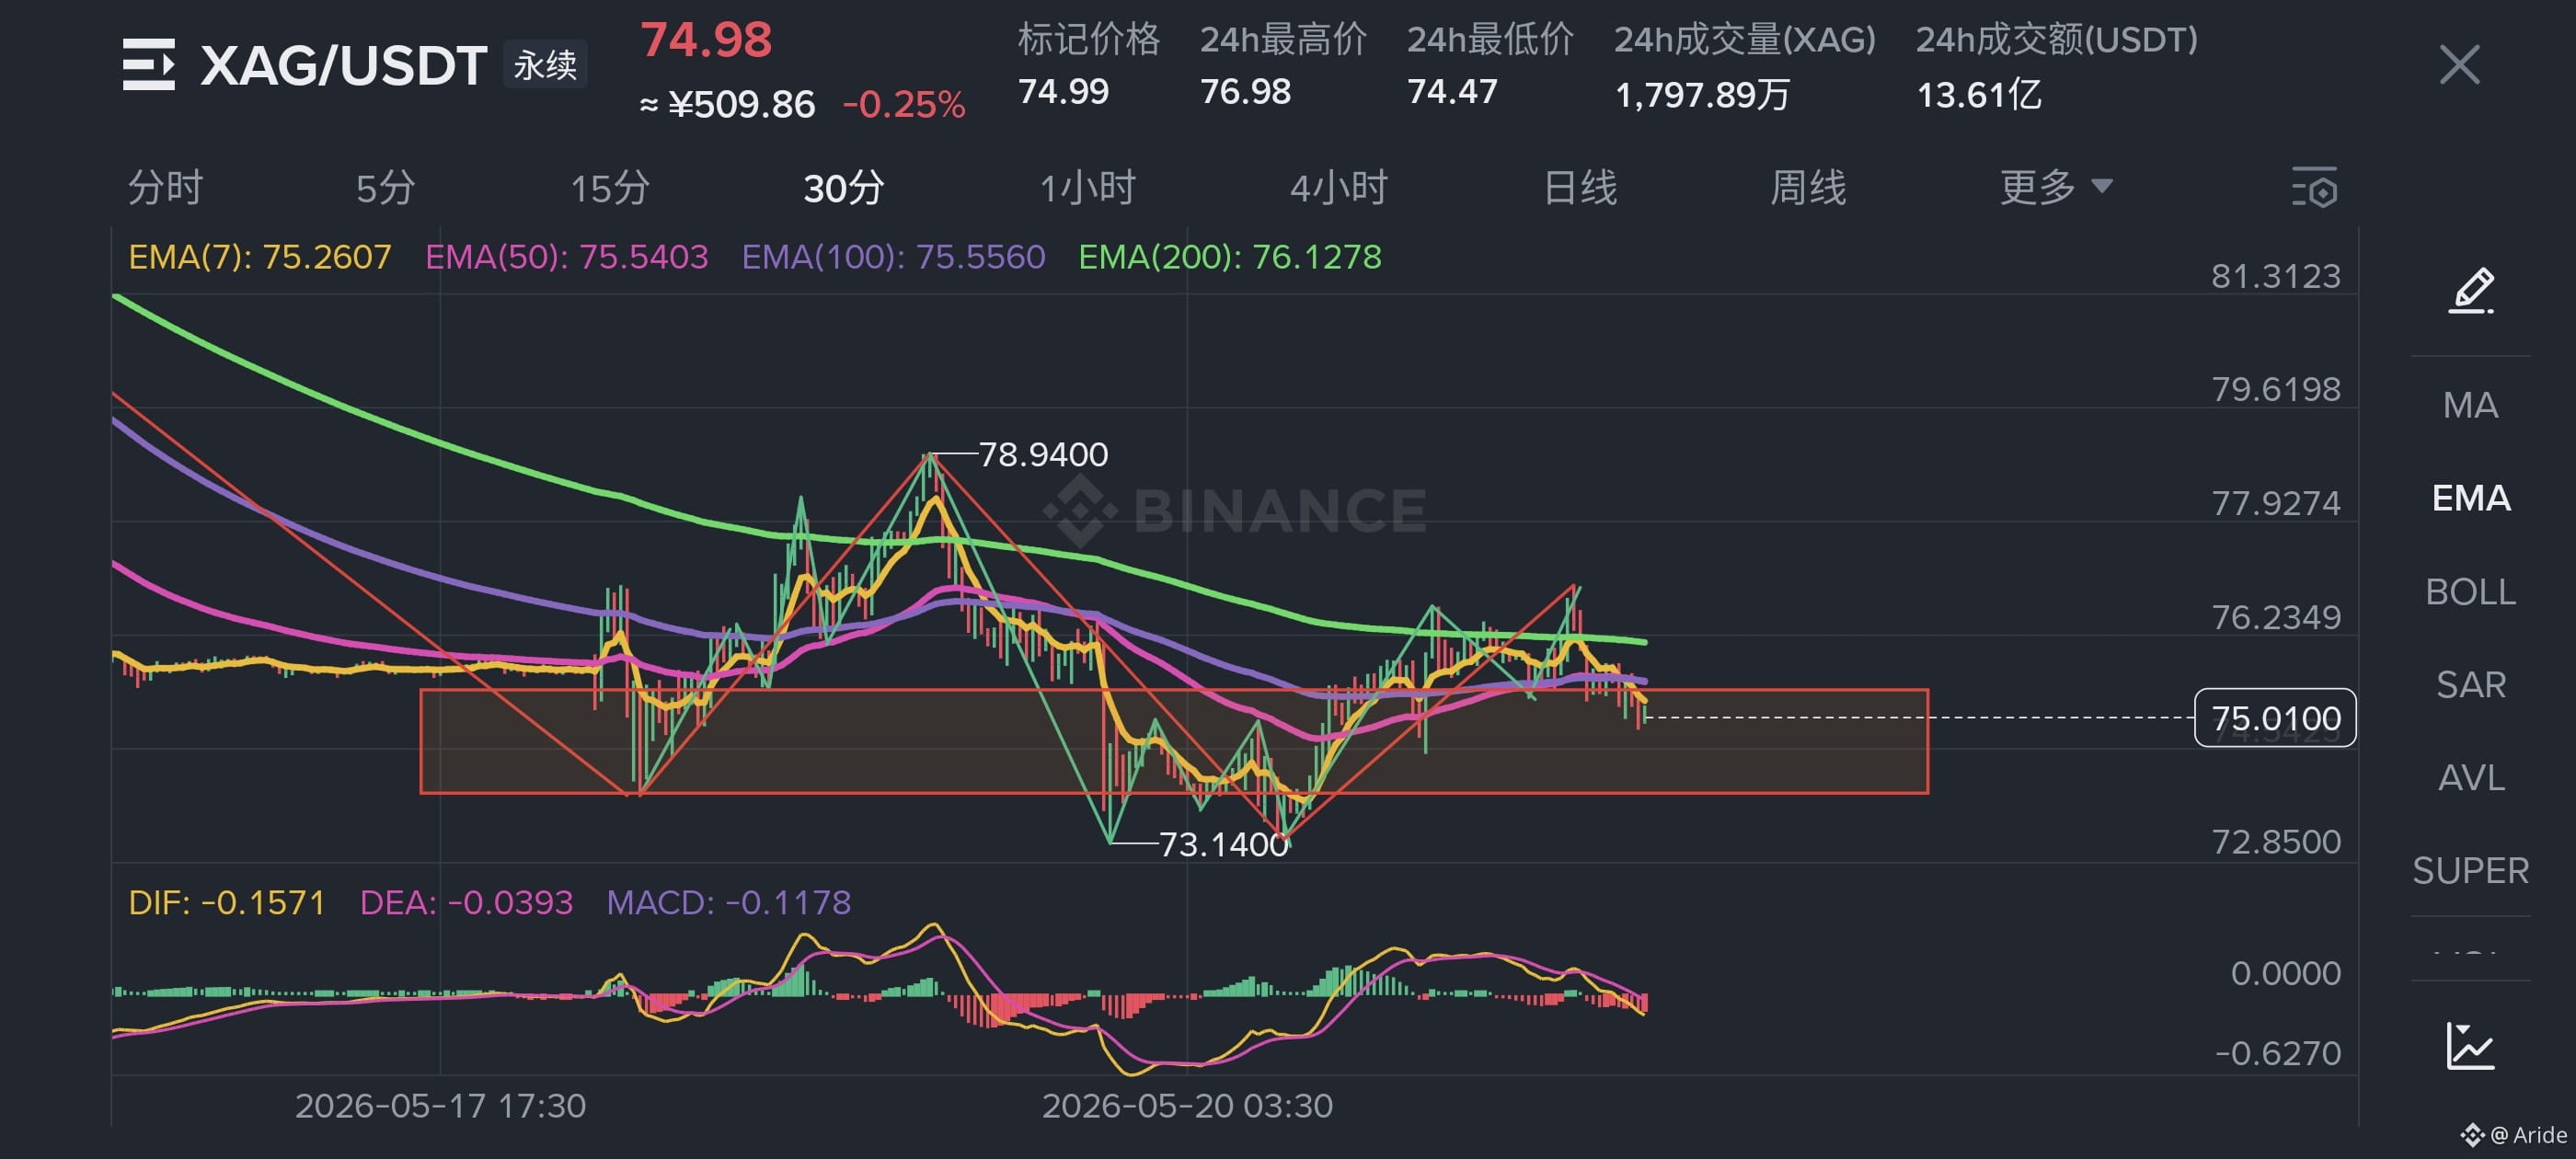Click the 标记价格 value 74.99
2576x1159 pixels.
[x=1063, y=92]
